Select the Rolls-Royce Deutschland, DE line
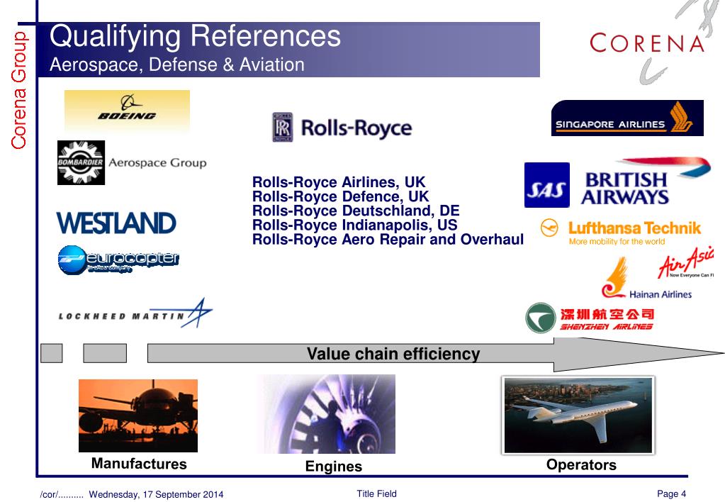Screen dimensions: 725x502 tap(356, 211)
